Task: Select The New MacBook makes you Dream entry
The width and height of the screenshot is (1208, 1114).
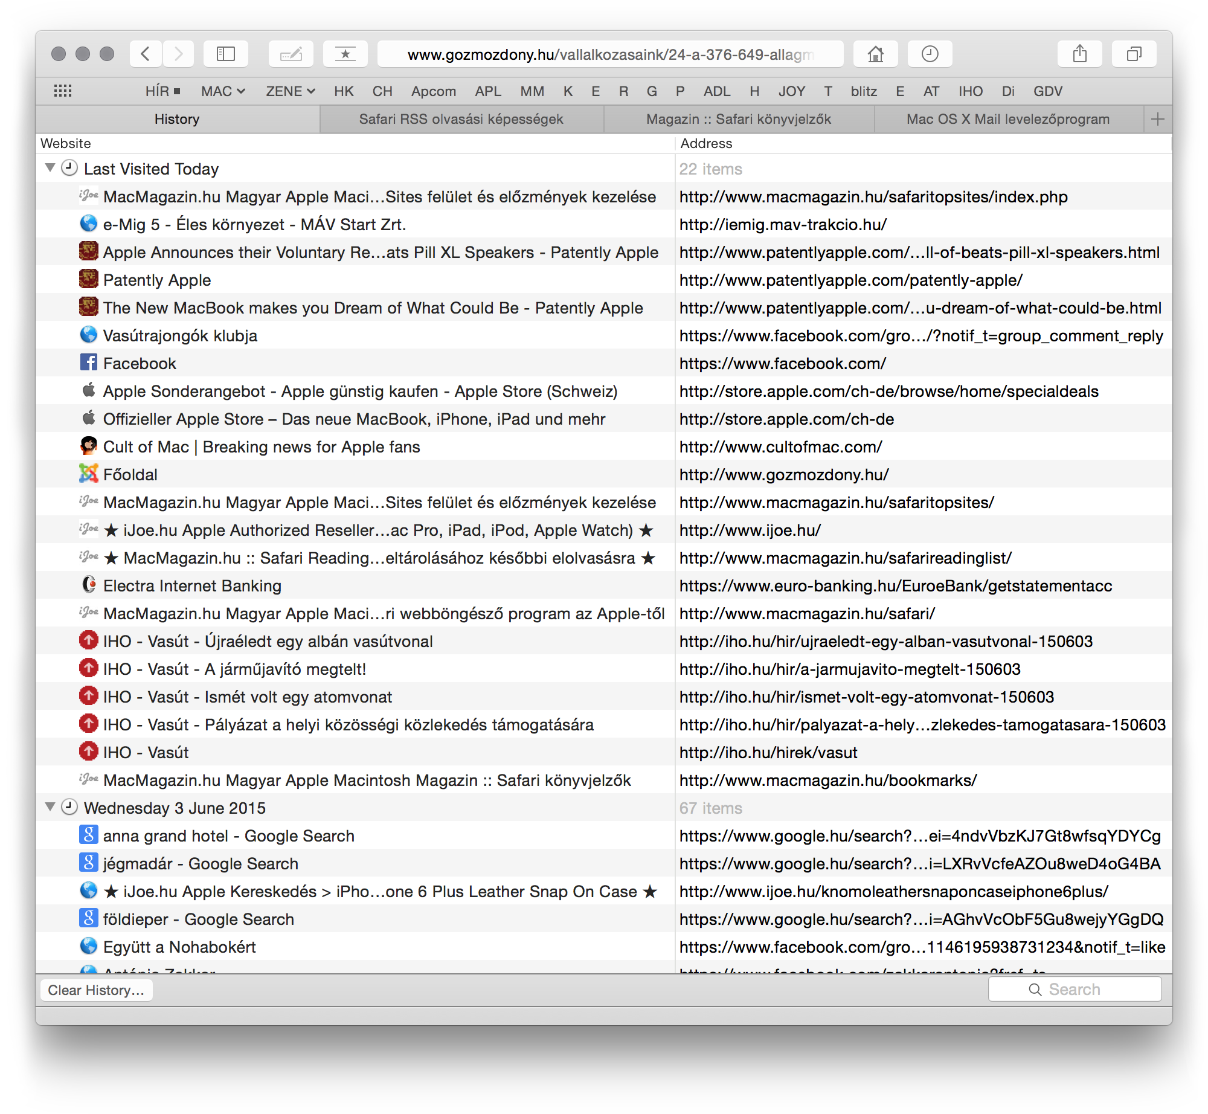Action: [x=604, y=307]
